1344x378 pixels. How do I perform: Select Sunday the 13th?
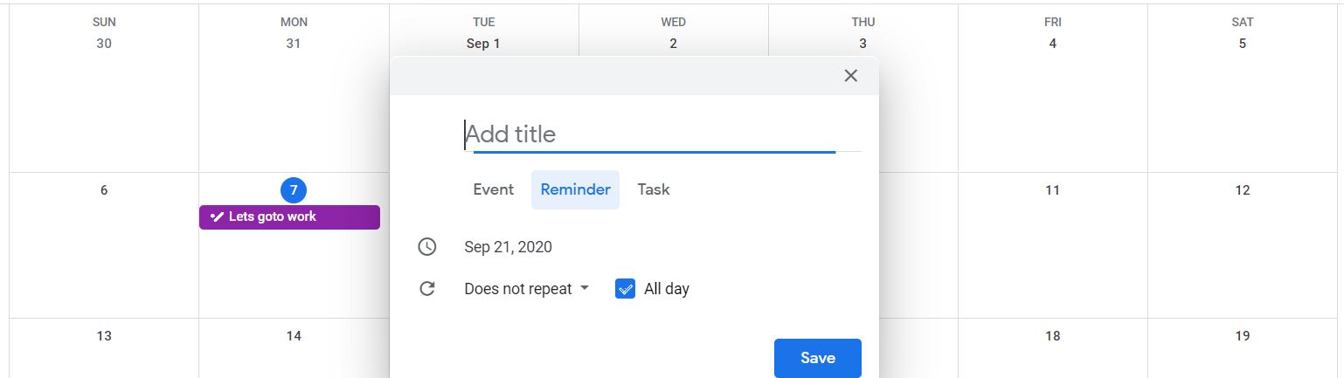point(104,335)
